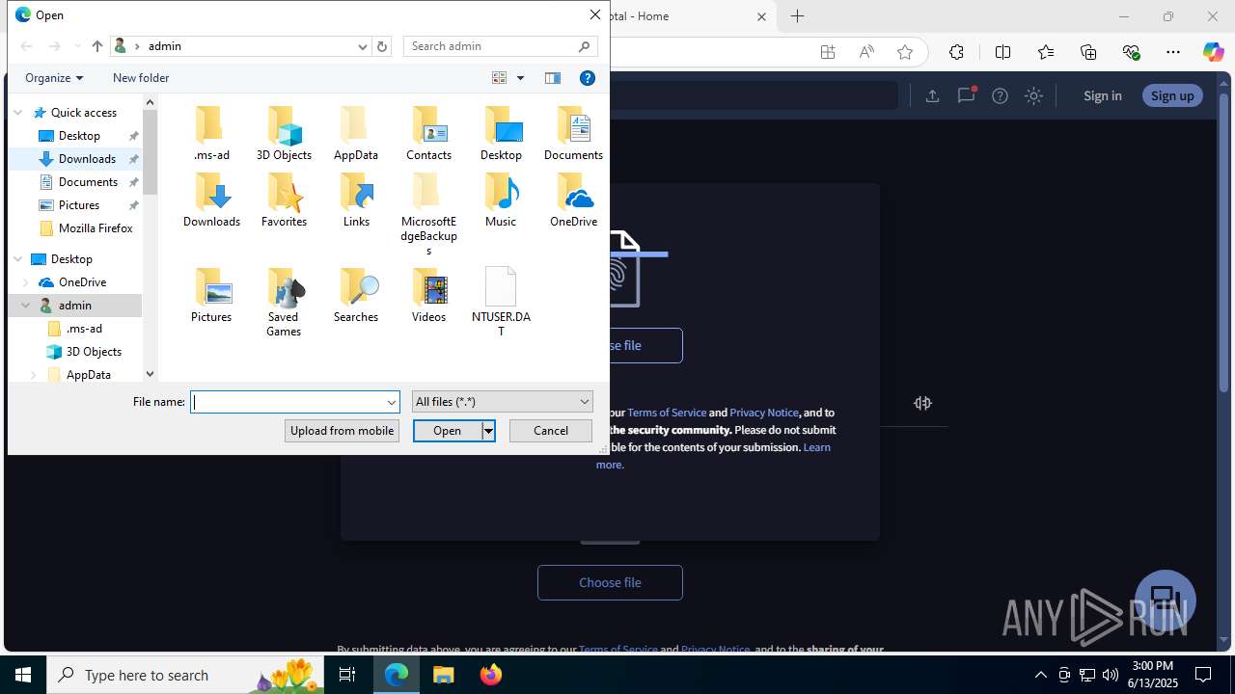Select Documents in Quick access
This screenshot has width=1235, height=694.
[x=88, y=182]
